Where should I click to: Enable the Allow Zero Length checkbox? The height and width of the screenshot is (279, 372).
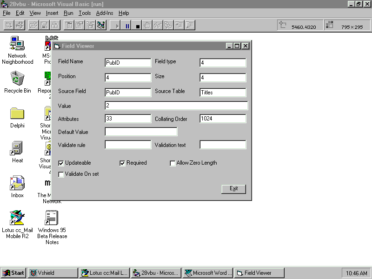pos(173,163)
